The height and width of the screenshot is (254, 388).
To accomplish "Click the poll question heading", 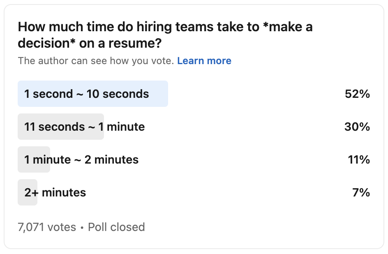I will point(165,35).
